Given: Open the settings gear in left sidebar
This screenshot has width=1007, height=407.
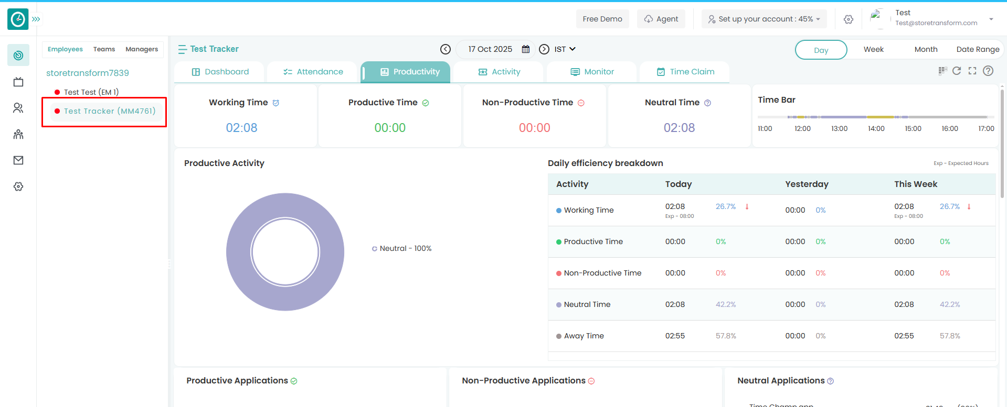Looking at the screenshot, I should [18, 186].
